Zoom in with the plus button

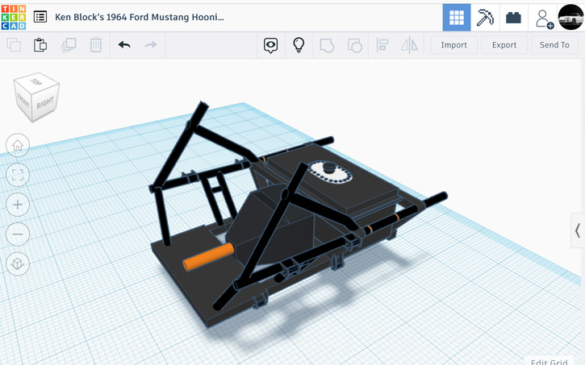pos(18,204)
